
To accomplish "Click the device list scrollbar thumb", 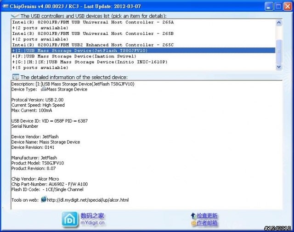I will click(x=279, y=51).
